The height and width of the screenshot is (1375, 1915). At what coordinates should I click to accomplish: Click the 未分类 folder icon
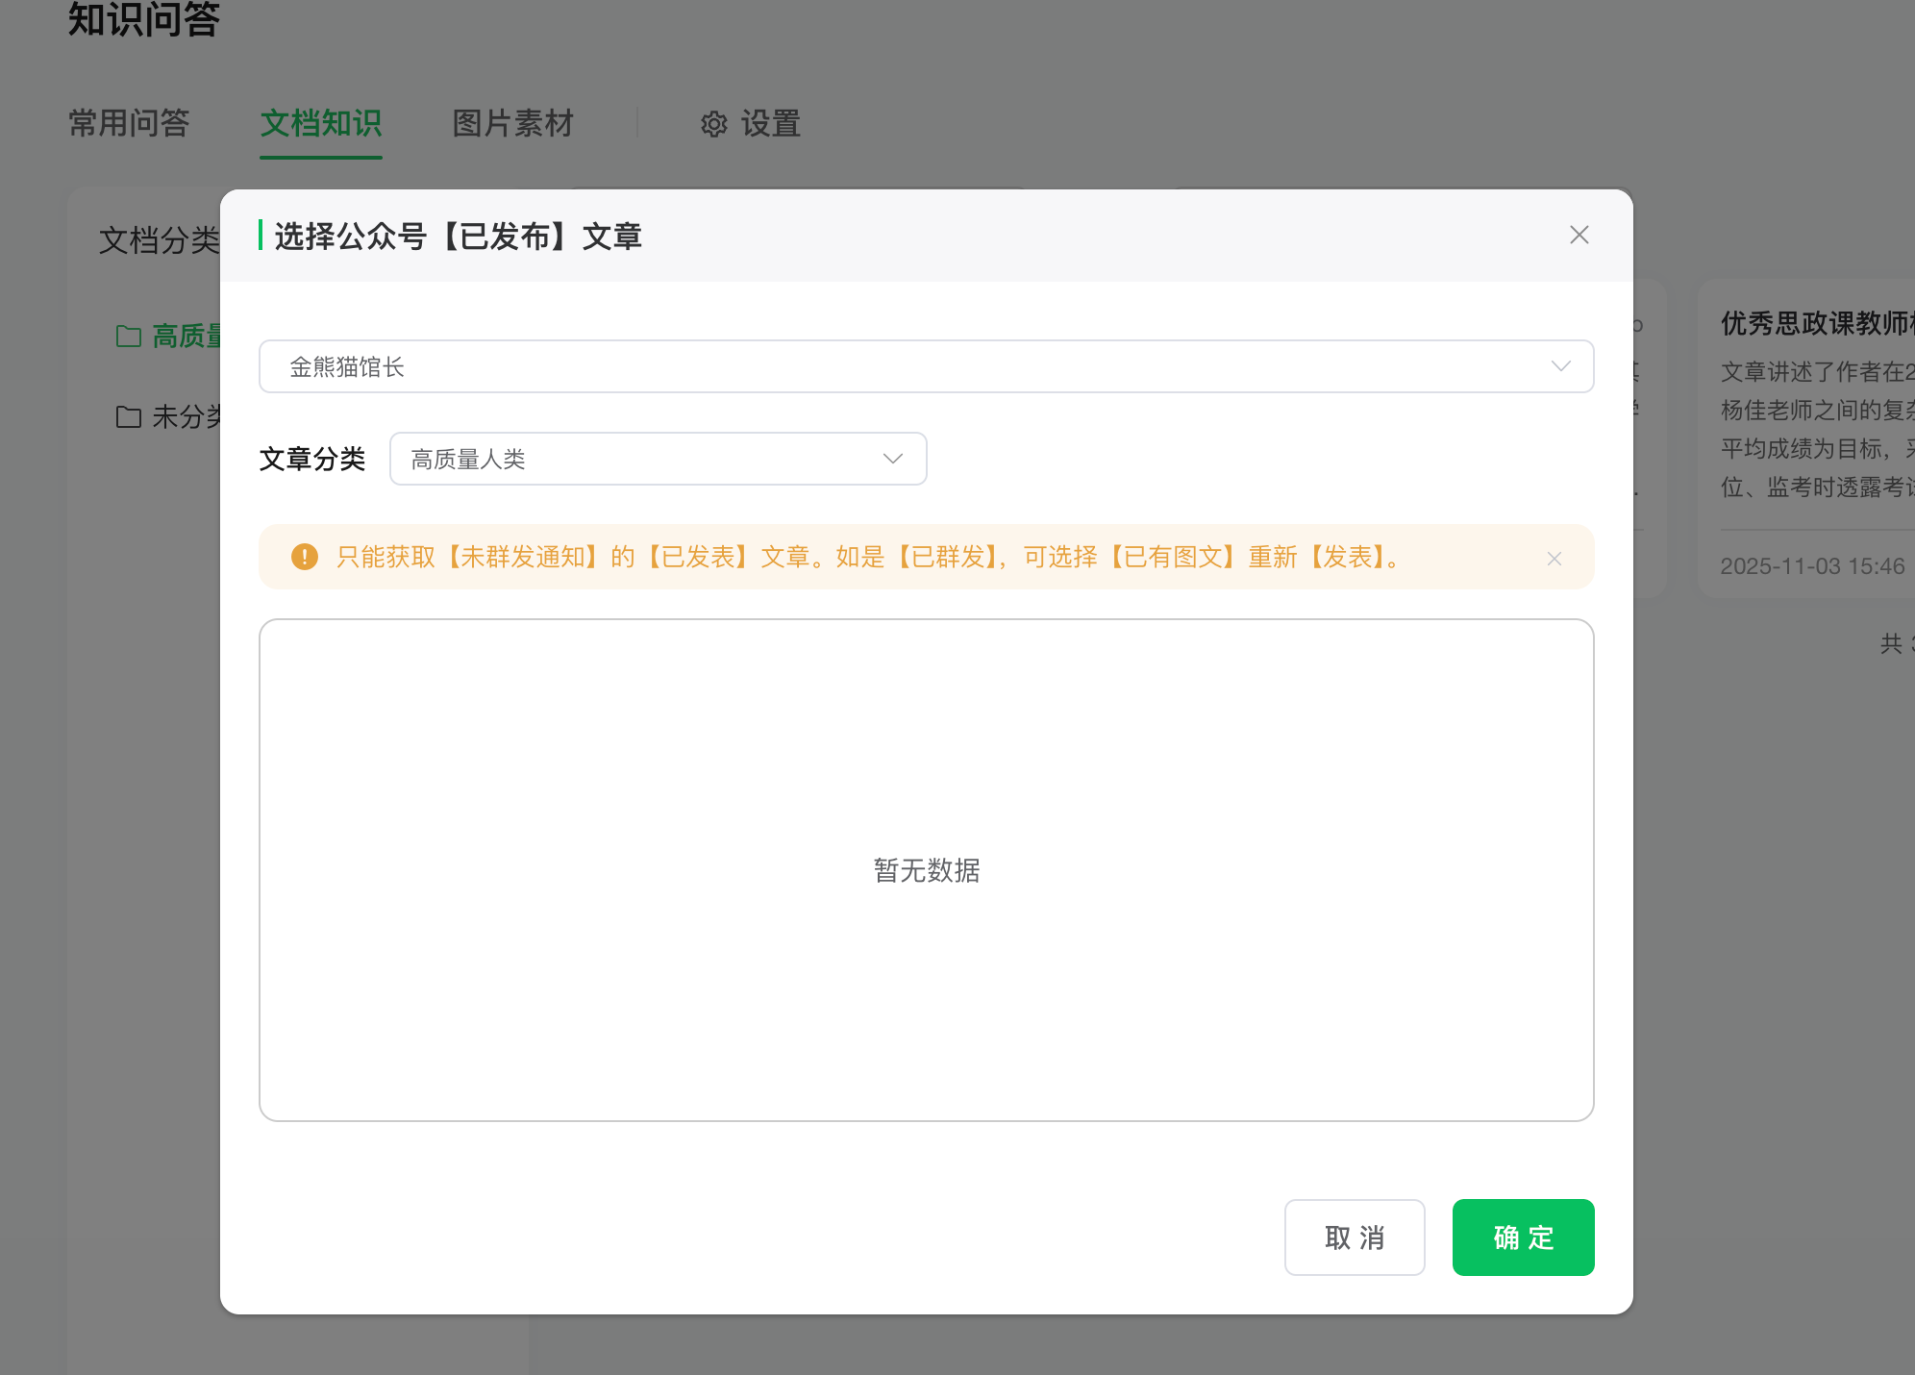128,416
